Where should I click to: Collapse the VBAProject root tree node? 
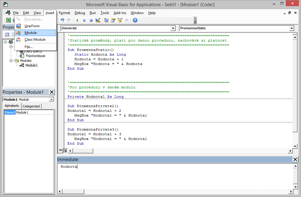coord(5,42)
